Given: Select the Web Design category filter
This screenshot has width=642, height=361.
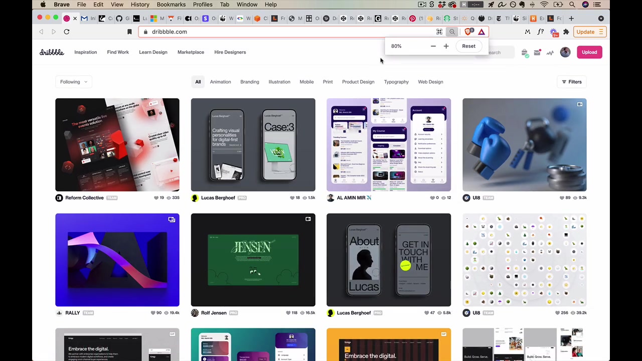Looking at the screenshot, I should [x=430, y=82].
